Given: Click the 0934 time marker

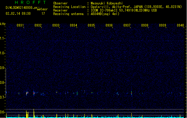Looking at the screenshot, I should (73, 25).
